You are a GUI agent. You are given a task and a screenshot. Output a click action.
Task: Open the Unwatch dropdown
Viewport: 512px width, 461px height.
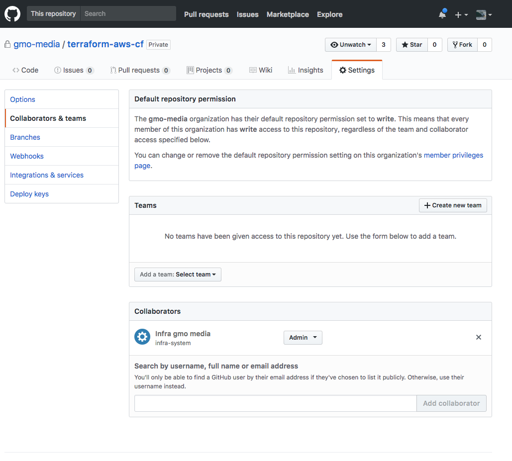[x=351, y=44]
